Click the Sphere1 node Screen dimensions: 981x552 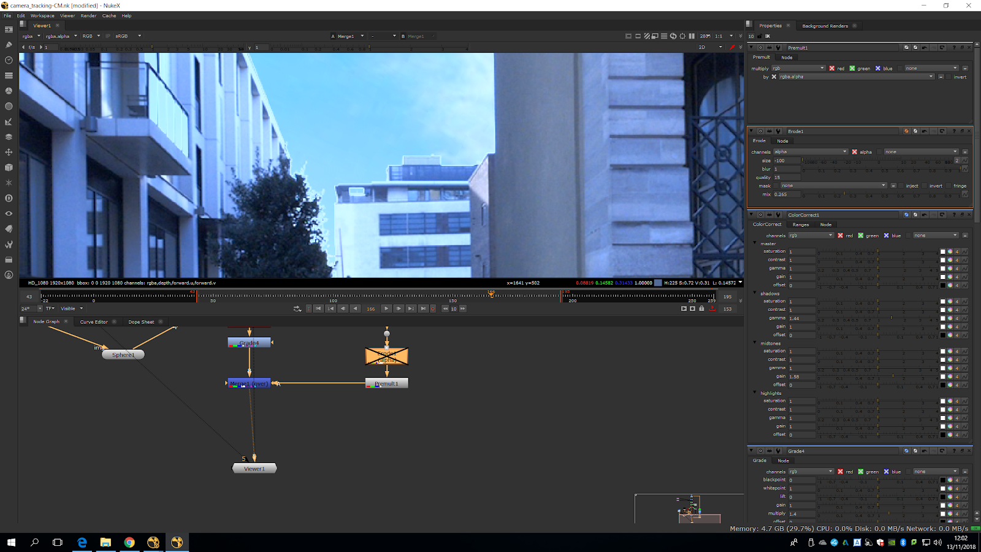(x=123, y=355)
